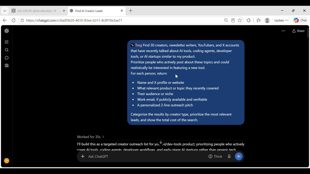Jump to bottom with down arrow button
This screenshot has width=310, height=174.
click(x=161, y=142)
